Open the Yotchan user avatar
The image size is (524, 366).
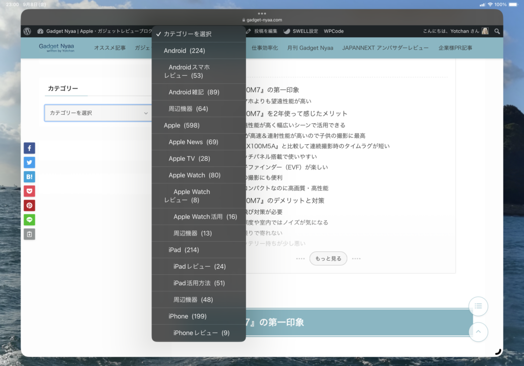click(485, 31)
